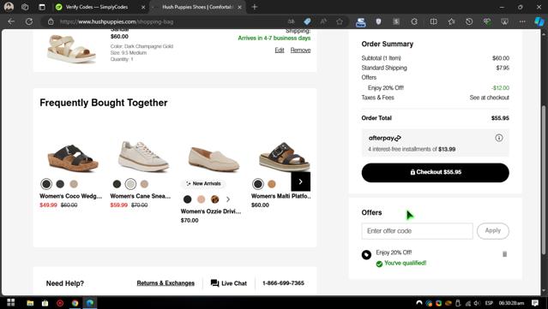Open browser settings and more menu
This screenshot has height=309, width=548.
pyautogui.click(x=522, y=21)
